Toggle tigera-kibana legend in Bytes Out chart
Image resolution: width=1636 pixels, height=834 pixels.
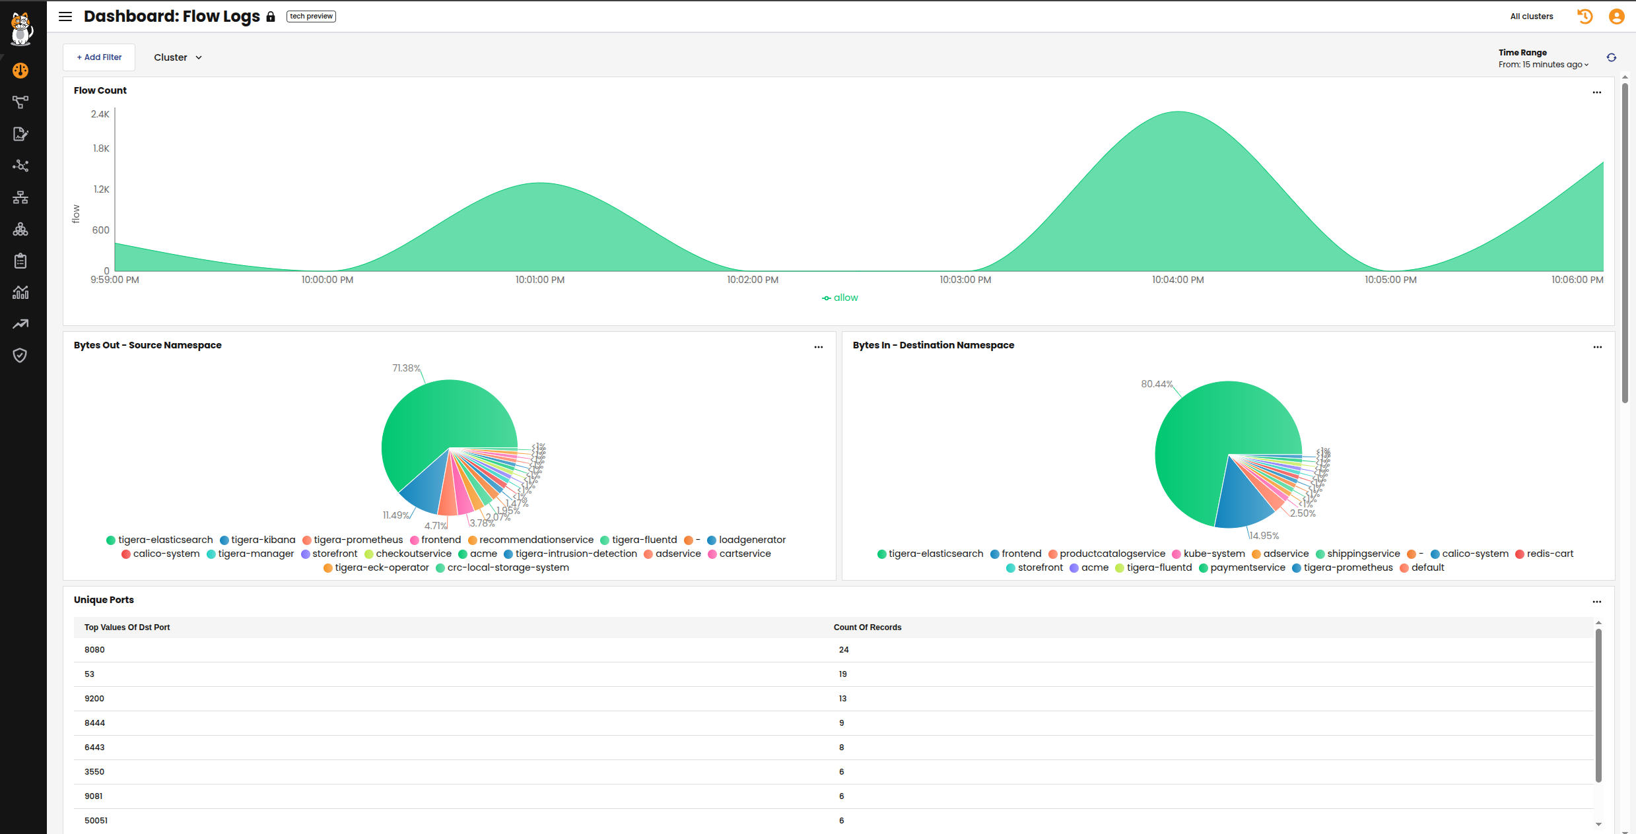(257, 540)
